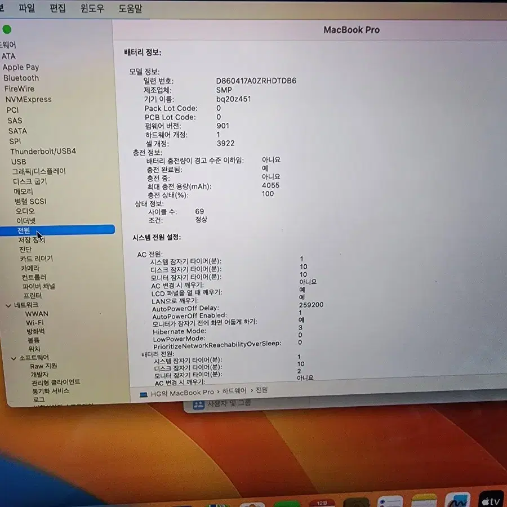507x507 pixels.
Task: Select SATA in the sidebar
Action: tap(17, 131)
